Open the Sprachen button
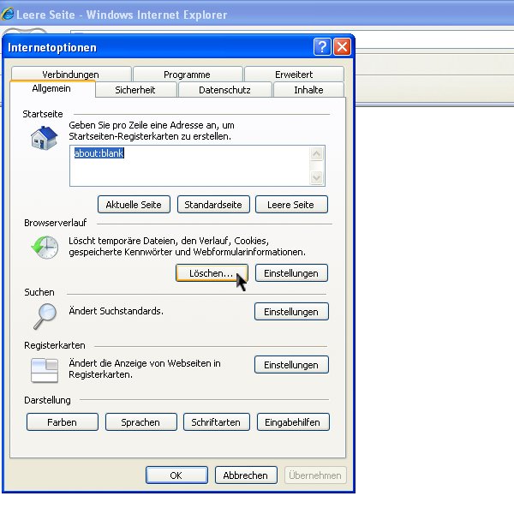Viewport: 514px width, 514px height. [x=141, y=422]
